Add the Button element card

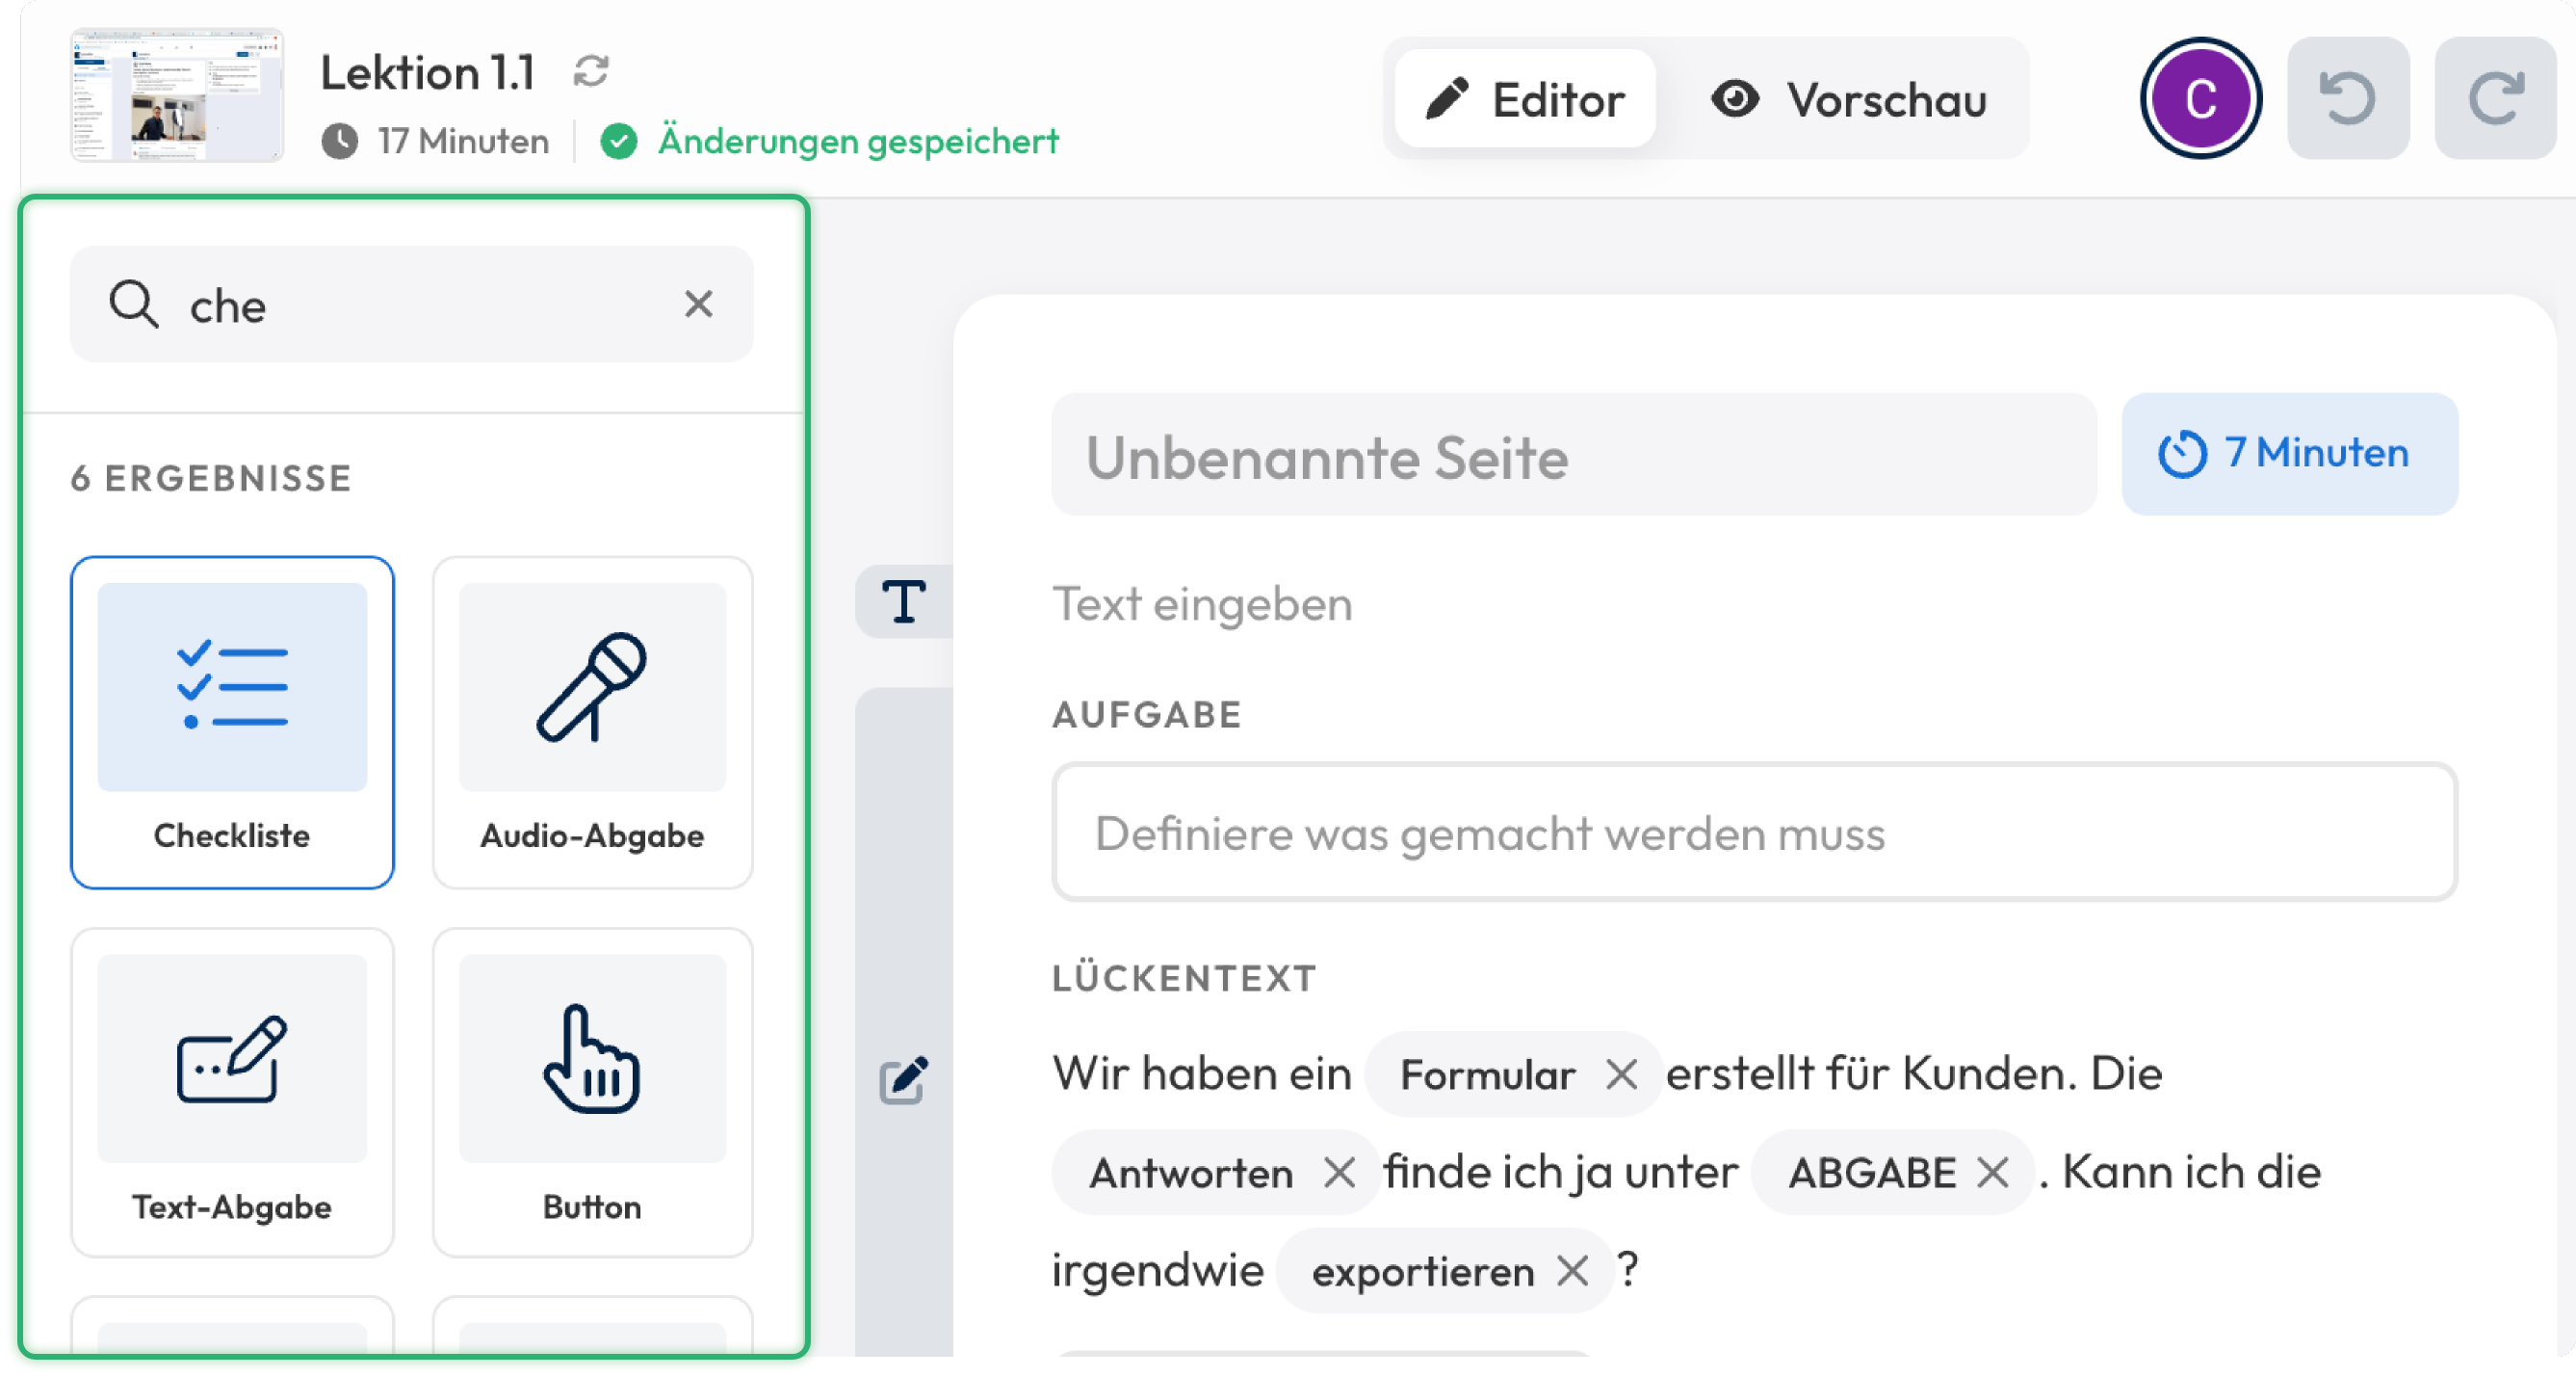pos(592,1092)
